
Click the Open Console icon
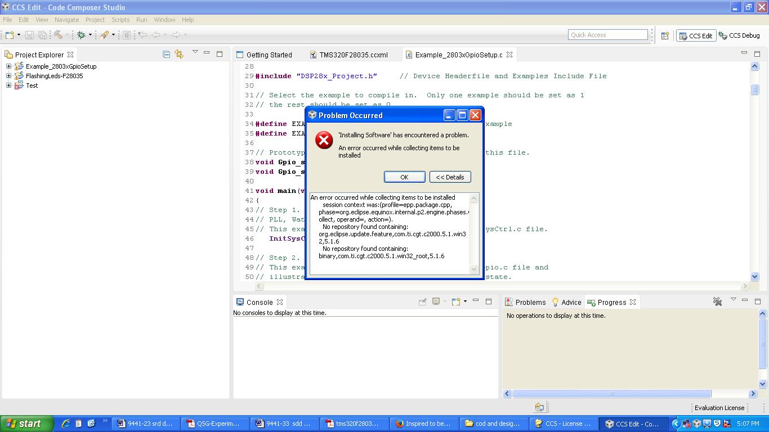tap(456, 301)
